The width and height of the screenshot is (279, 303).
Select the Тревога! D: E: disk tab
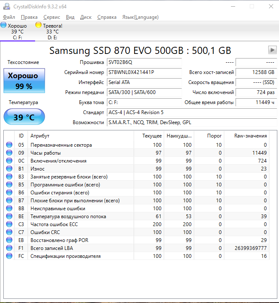pos(52,31)
